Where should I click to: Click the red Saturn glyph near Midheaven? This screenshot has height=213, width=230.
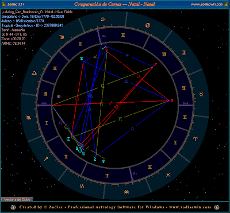click(x=106, y=49)
